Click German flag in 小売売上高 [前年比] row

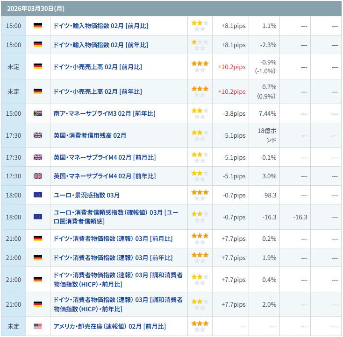(x=38, y=91)
